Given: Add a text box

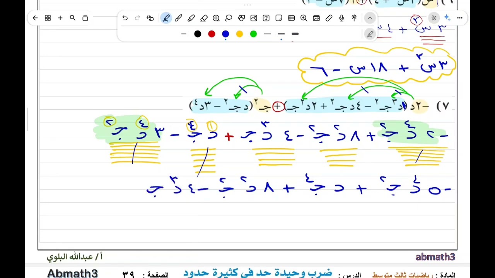Looking at the screenshot, I should pos(266,18).
